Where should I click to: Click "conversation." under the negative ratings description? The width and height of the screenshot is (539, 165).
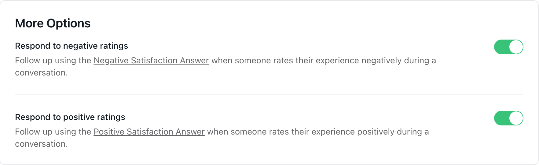(x=41, y=73)
